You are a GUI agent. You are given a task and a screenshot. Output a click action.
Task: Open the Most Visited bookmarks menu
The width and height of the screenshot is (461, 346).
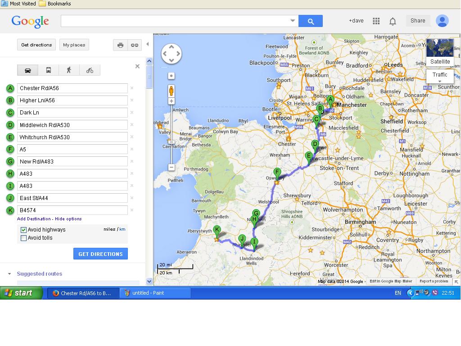19,4
